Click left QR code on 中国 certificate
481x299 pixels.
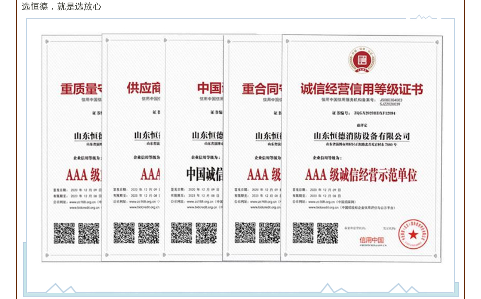pos(182,233)
